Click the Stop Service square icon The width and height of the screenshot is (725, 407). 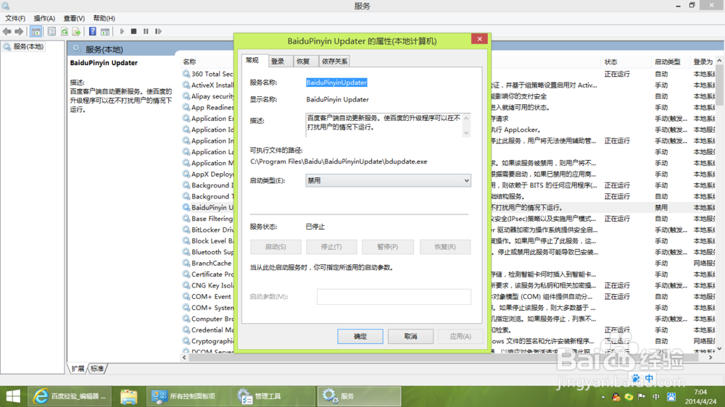click(133, 31)
